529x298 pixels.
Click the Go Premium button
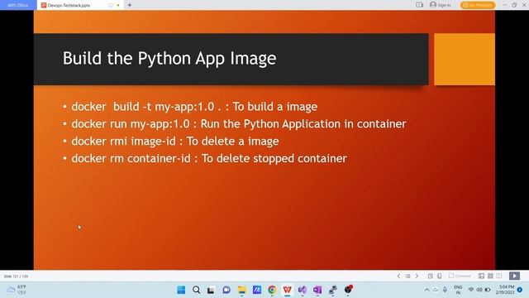pyautogui.click(x=478, y=5)
